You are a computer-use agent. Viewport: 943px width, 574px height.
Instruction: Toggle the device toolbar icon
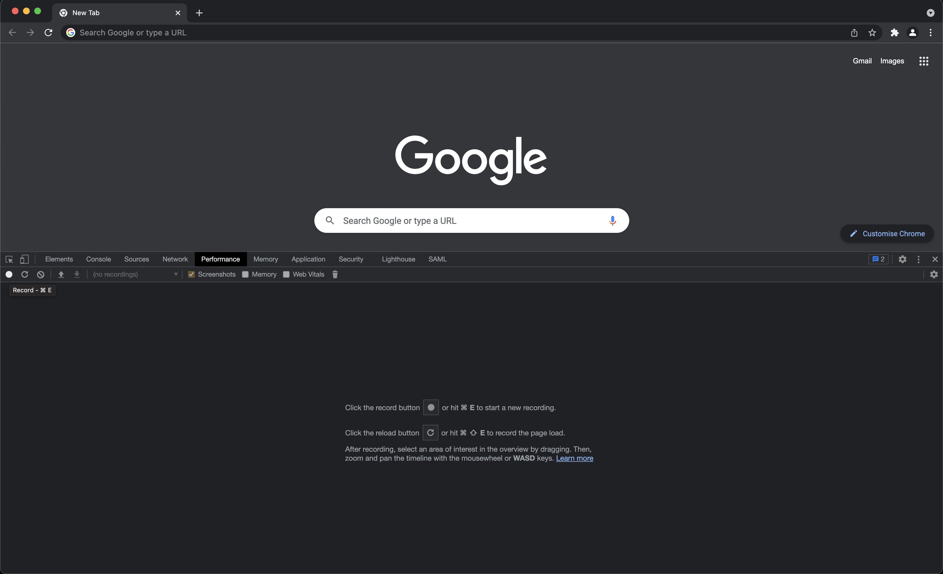[x=24, y=260]
